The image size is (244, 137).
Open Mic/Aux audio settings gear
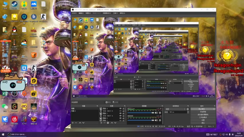point(160,113)
